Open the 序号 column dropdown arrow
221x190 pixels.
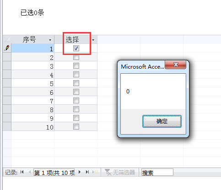point(50,40)
